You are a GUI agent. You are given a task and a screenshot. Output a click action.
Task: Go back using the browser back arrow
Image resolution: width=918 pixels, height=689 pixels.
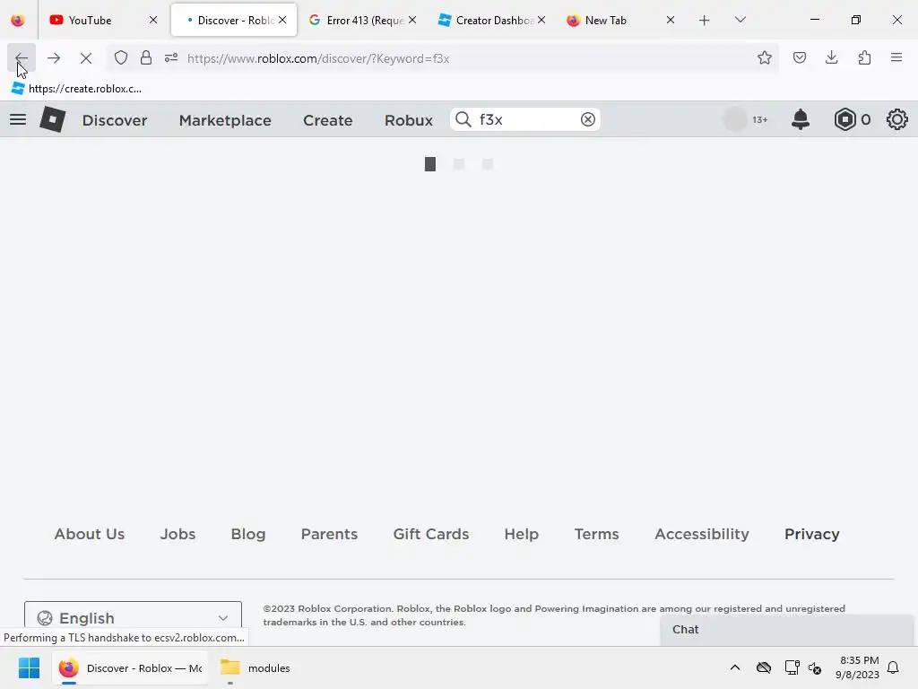pyautogui.click(x=22, y=58)
